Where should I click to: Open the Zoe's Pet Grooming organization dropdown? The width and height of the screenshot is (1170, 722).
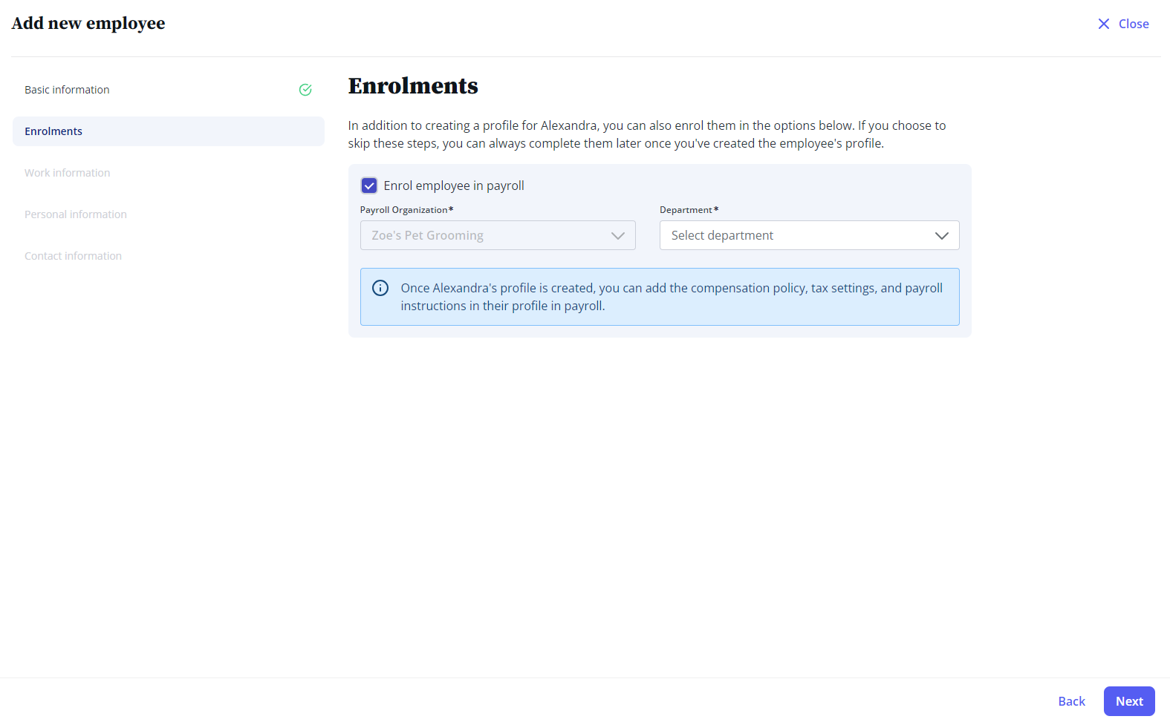[498, 235]
